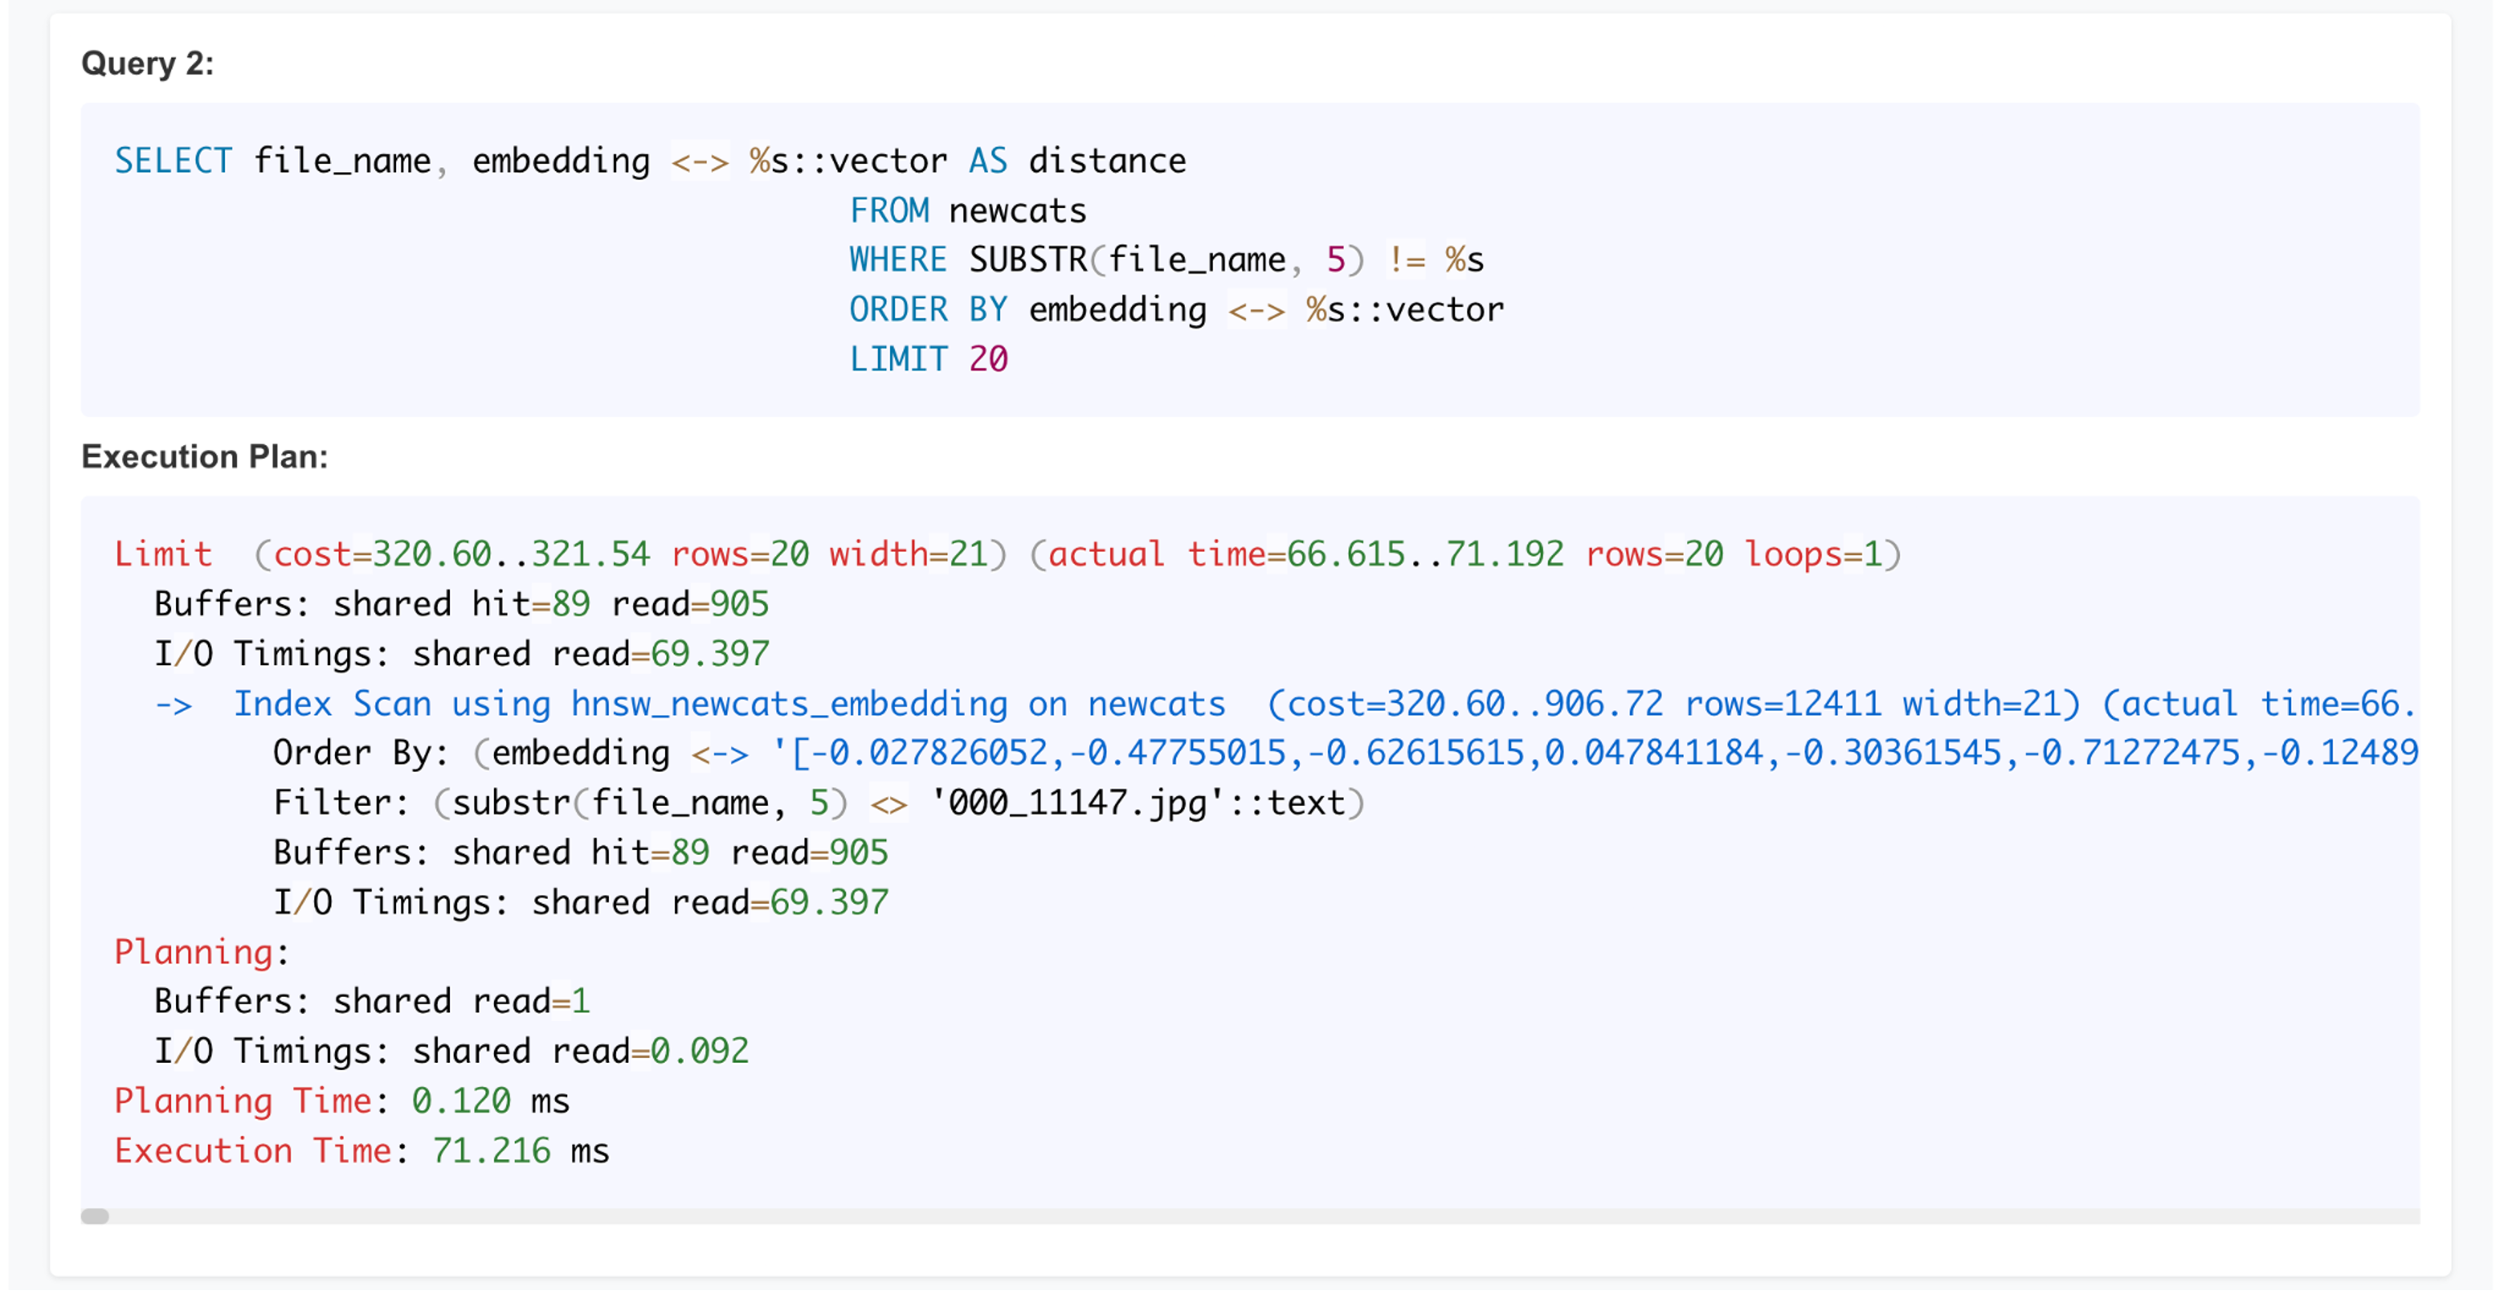Click the 'FROM newcats' line
Viewport: 2504px width, 1291px height.
click(968, 211)
